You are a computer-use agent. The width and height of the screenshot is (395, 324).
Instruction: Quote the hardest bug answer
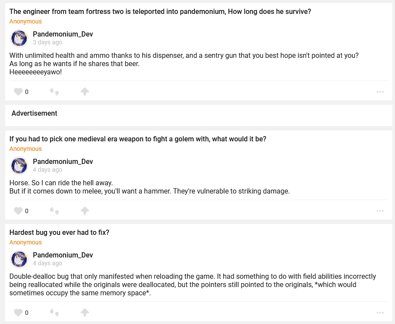54,313
